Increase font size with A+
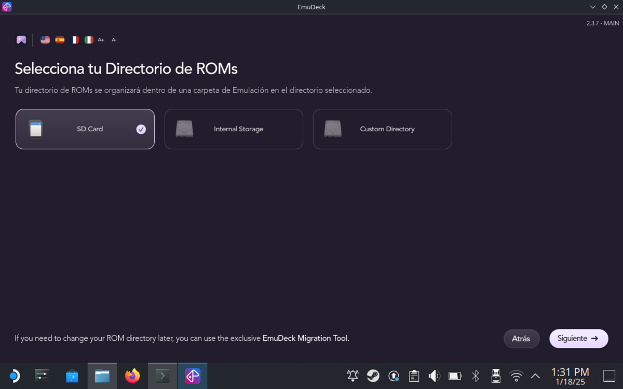 click(x=101, y=40)
